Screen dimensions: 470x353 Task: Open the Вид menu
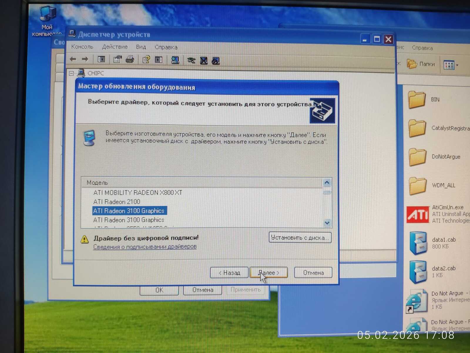[141, 47]
